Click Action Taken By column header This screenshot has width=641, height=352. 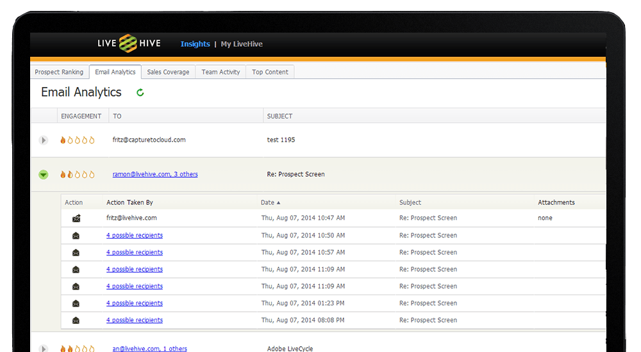pos(129,202)
